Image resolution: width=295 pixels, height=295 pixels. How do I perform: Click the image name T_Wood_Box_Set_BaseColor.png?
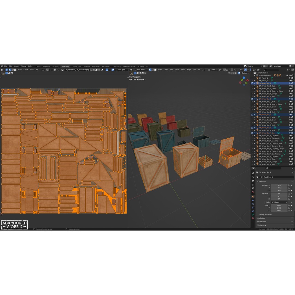[x=77, y=70]
